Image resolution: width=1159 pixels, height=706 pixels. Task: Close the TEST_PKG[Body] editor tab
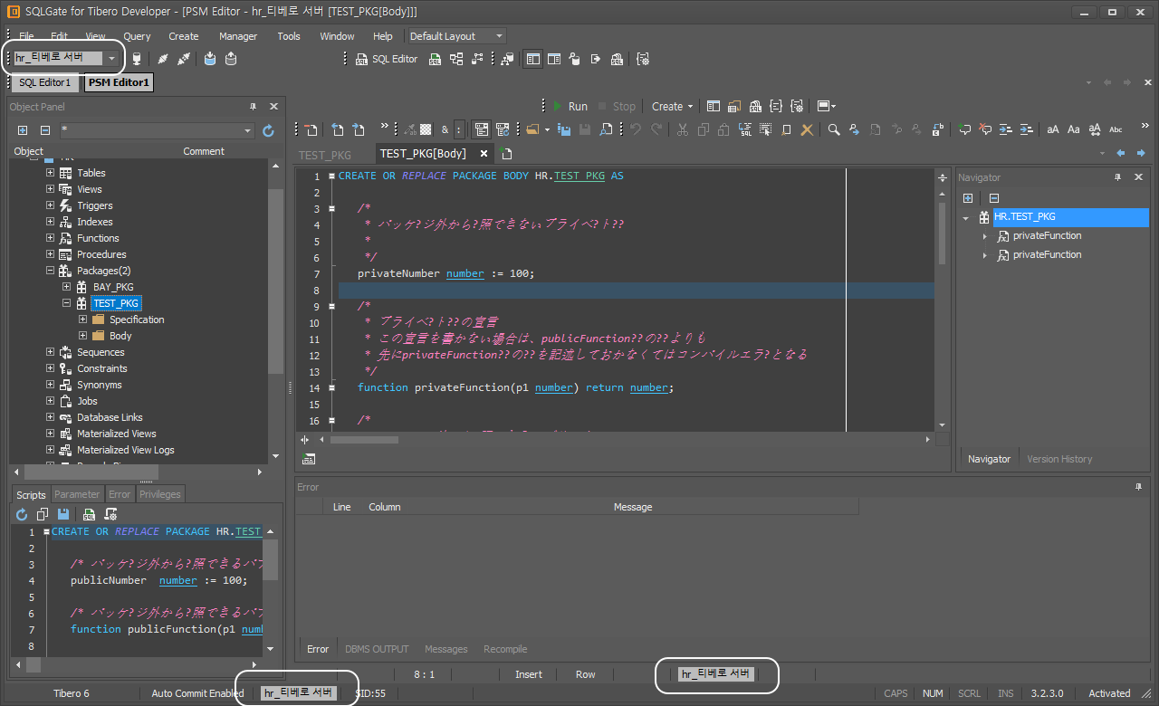[484, 154]
